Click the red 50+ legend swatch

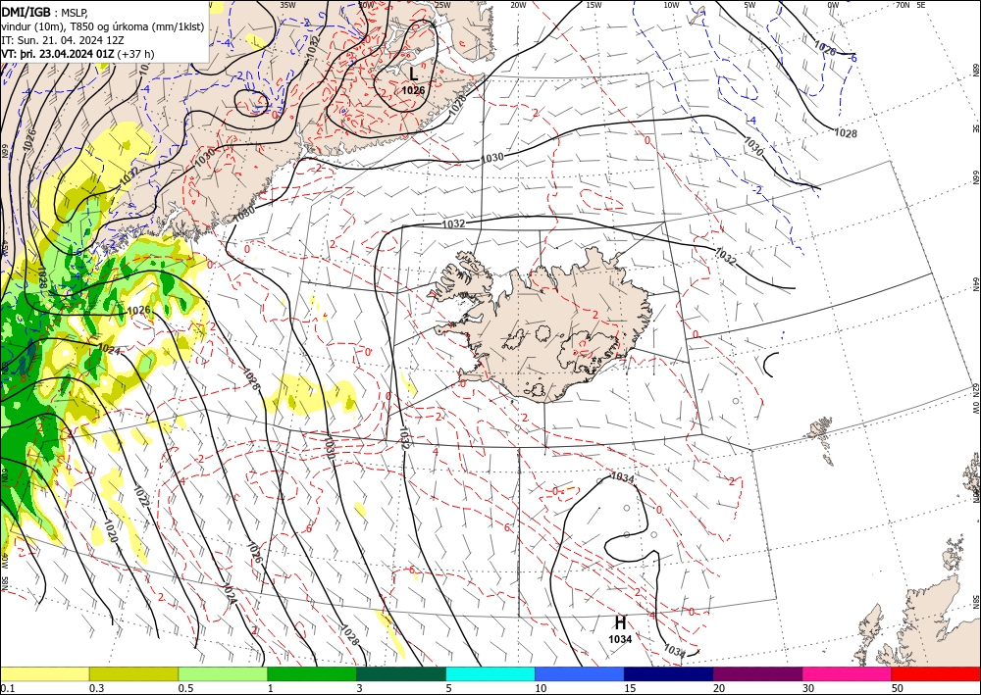[936, 673]
